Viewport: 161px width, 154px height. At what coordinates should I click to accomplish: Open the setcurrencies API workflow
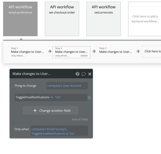[104, 19]
